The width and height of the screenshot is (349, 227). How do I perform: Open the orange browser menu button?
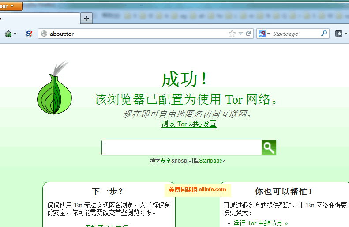11,6
